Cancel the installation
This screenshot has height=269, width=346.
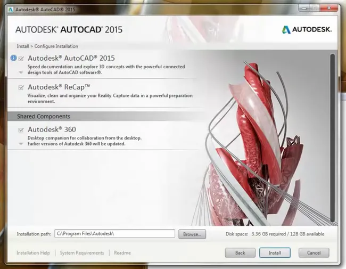[x=314, y=252]
